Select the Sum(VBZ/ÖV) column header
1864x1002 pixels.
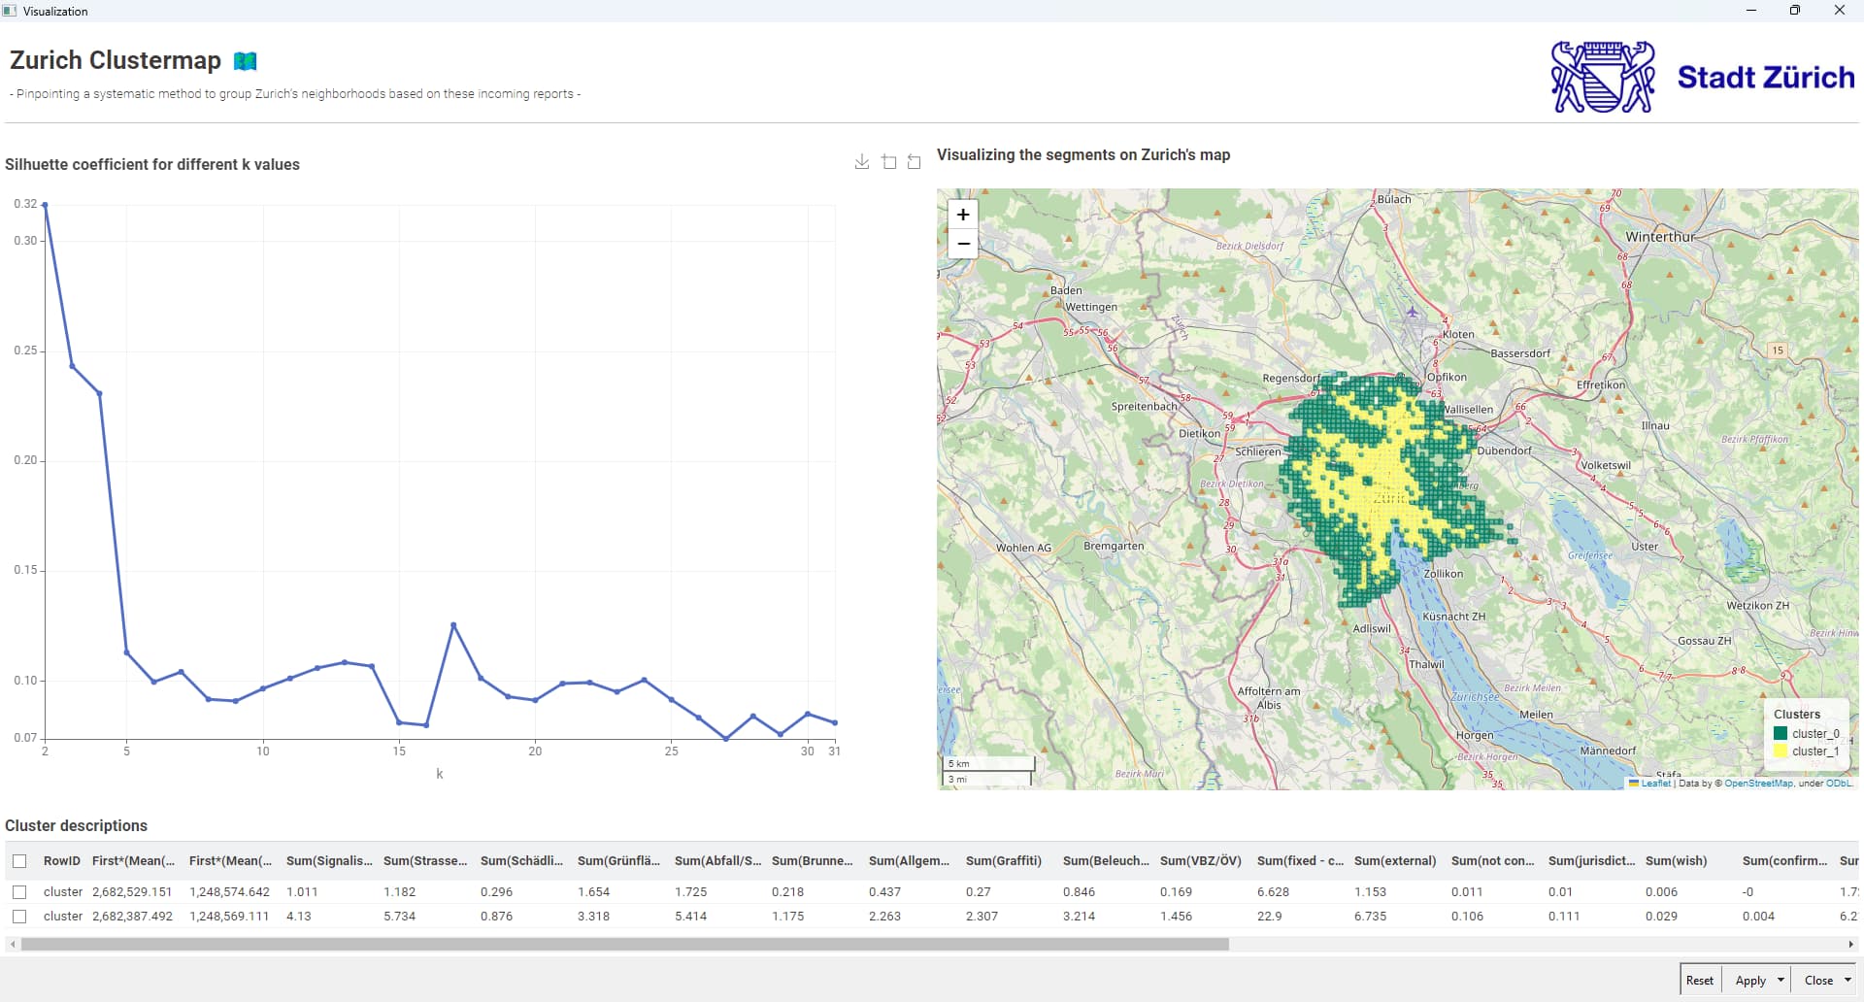tap(1200, 861)
